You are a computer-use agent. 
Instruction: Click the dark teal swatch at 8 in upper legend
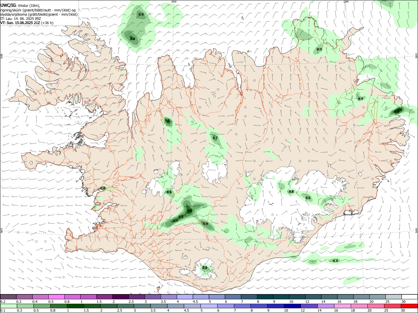265,297
